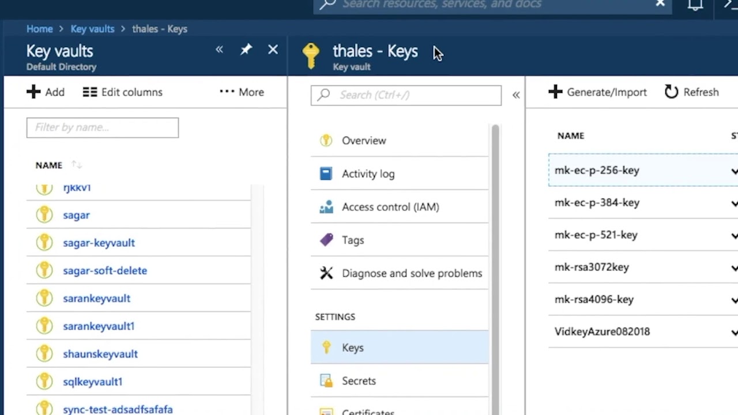Click the Filter by name field
Image resolution: width=738 pixels, height=415 pixels.
(x=103, y=127)
